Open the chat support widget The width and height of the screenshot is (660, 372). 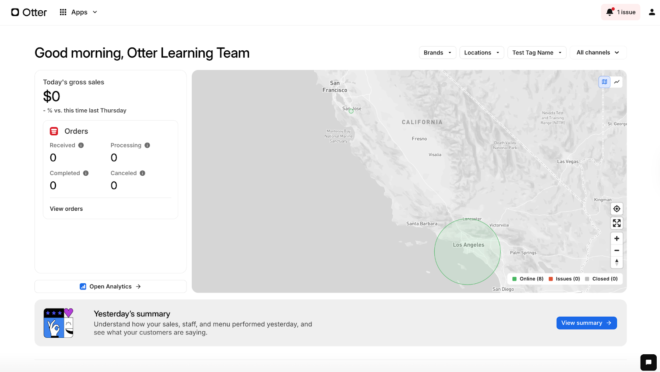648,363
